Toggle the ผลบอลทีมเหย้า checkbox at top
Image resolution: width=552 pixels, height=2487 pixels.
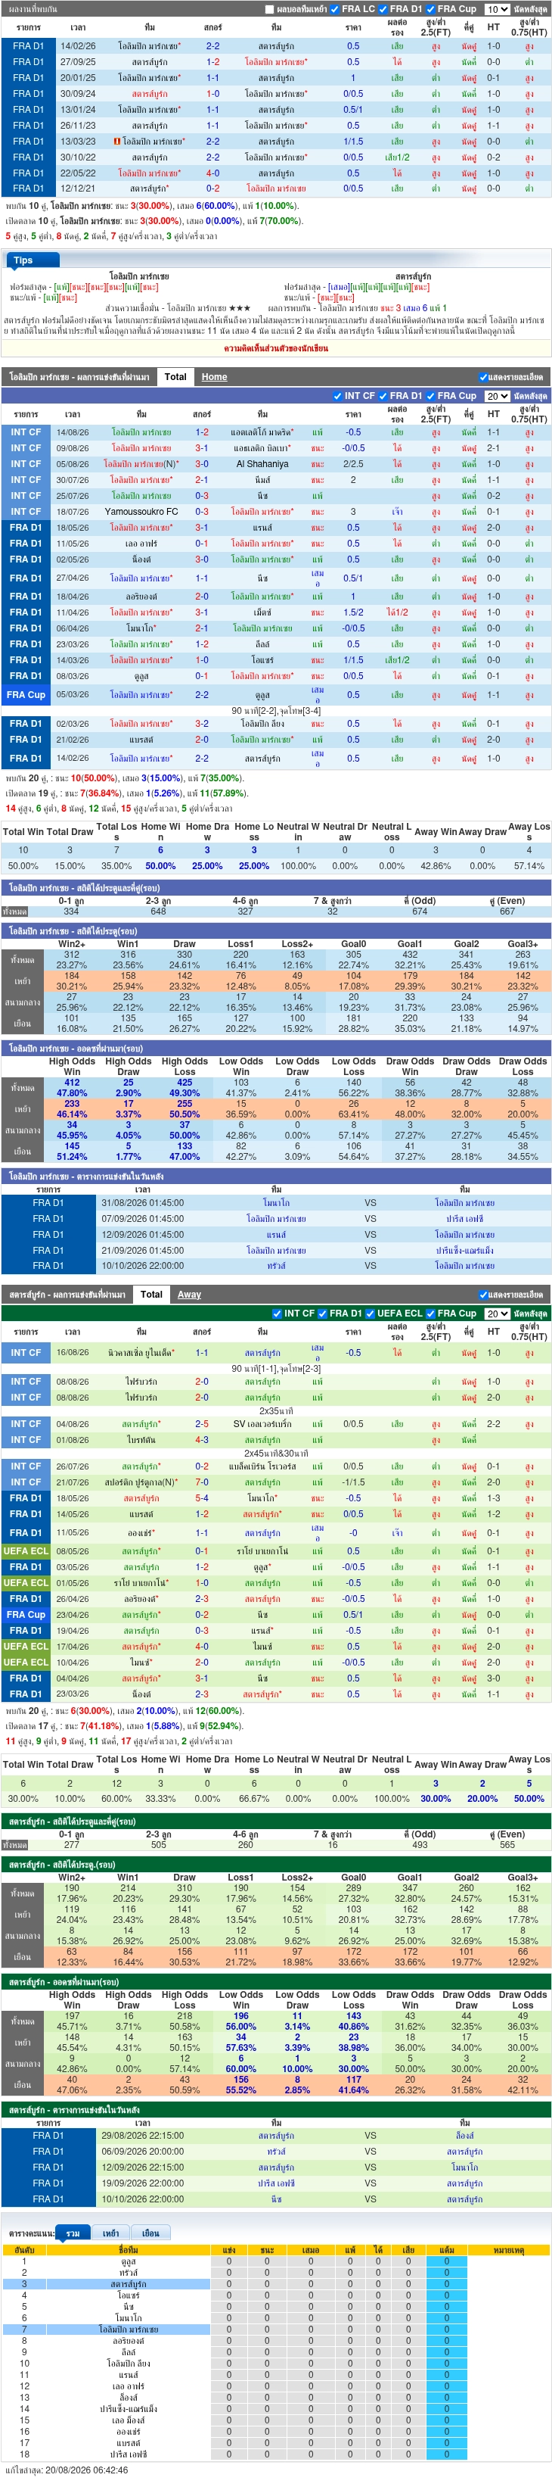(x=270, y=8)
